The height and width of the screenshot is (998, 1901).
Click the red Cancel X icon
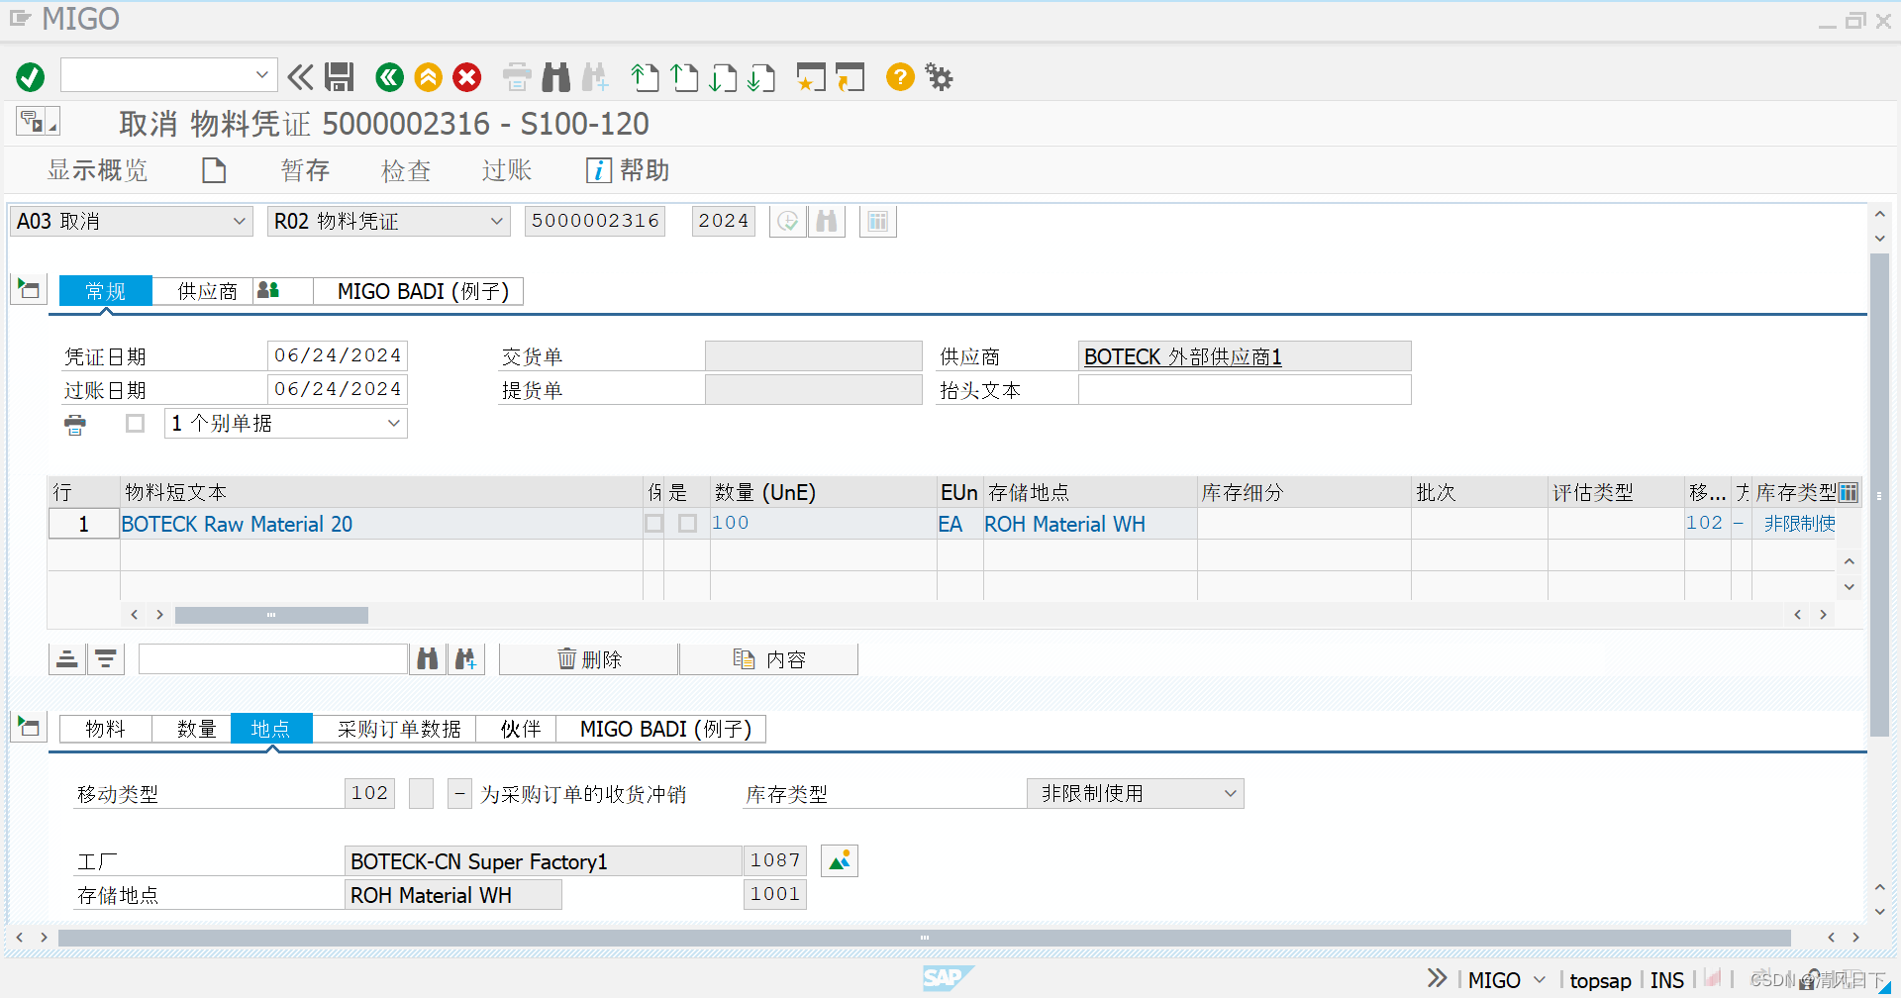467,77
